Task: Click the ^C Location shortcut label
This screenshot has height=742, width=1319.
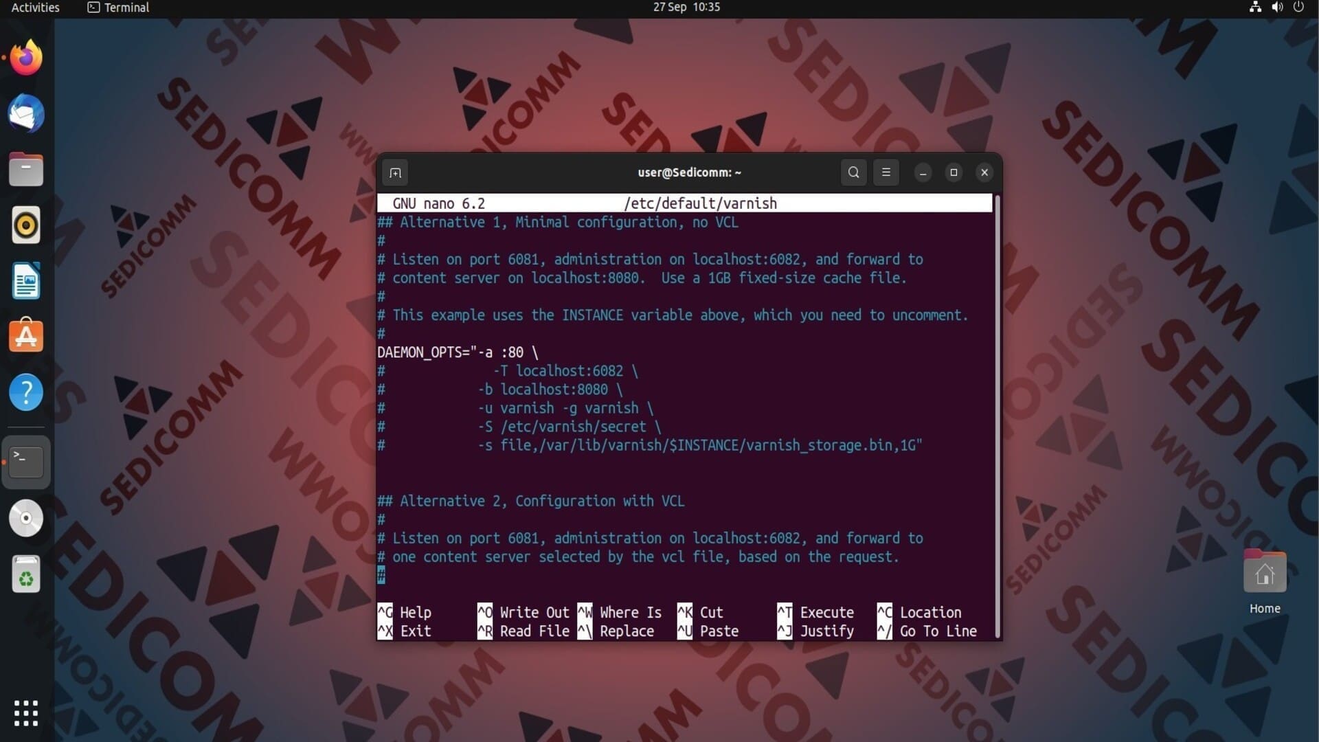Action: coord(919,612)
